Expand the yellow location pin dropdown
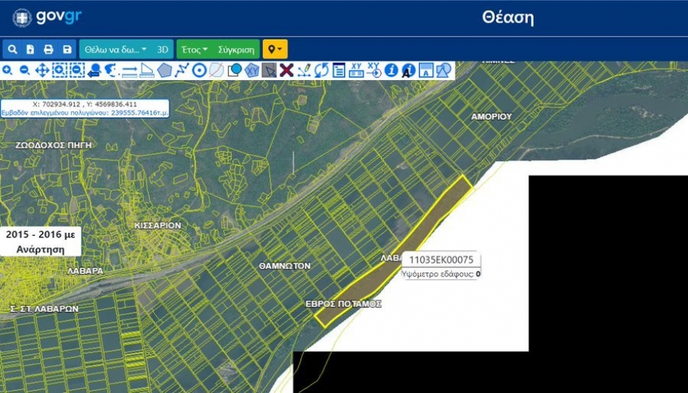Viewport: 688px width, 393px height. (275, 49)
